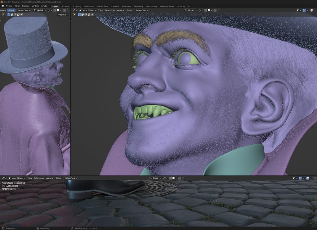Viewport: 317px width, 230px height.
Task: Choose subtract-selection mode in main viewport
Action: click(x=86, y=15)
